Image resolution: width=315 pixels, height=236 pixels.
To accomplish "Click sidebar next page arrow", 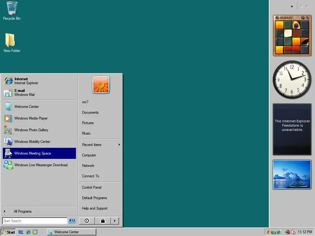I will 308,6.
